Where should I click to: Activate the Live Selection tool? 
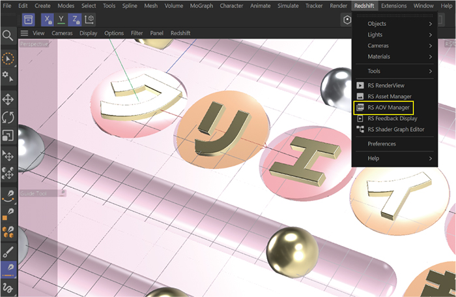tap(8, 59)
